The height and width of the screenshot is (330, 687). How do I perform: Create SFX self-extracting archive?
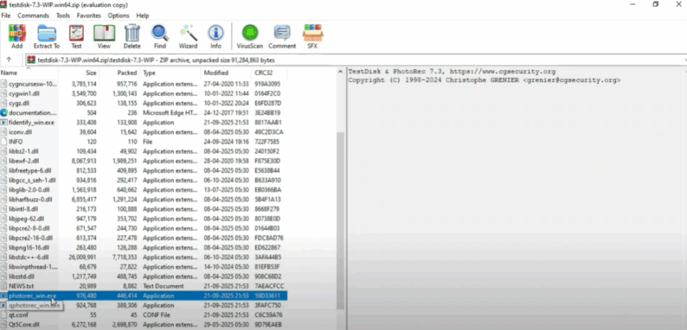point(313,35)
